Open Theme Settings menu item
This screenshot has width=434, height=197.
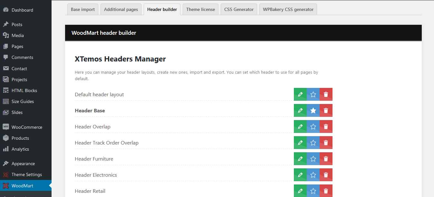[26, 174]
